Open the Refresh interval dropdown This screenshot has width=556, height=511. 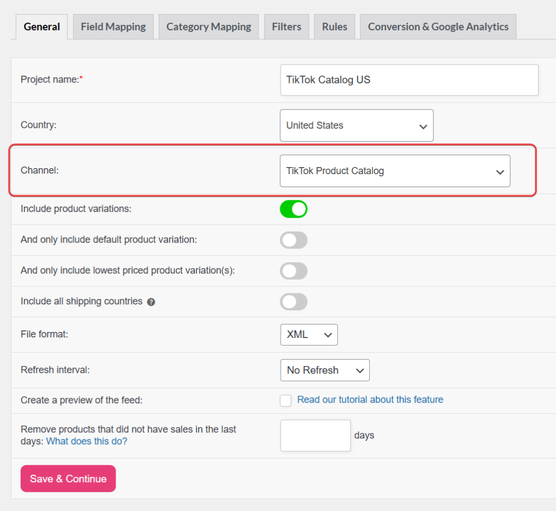[x=325, y=371]
